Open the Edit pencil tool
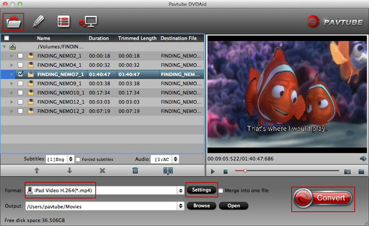Image resolution: width=369 pixels, height=226 pixels. (39, 22)
